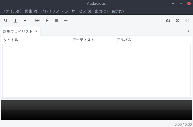Add a new playlist tab with the plus at the tab bar's end
193x127 pixels.
coord(188,31)
